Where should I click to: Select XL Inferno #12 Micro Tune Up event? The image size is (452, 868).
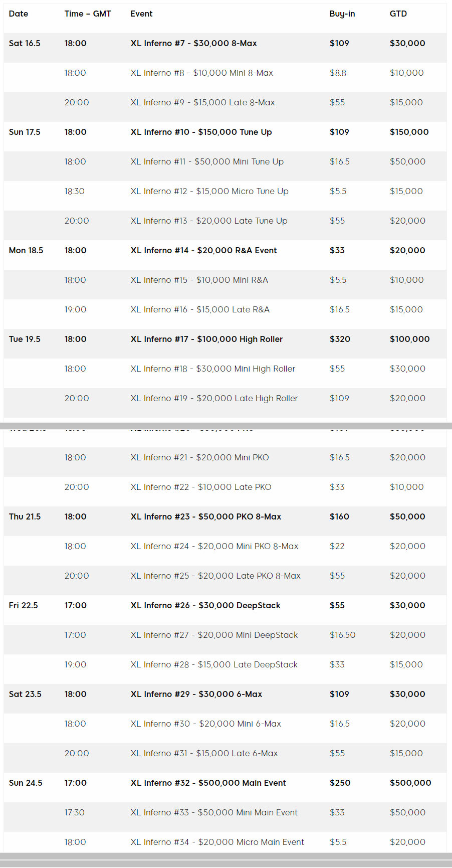tap(209, 191)
